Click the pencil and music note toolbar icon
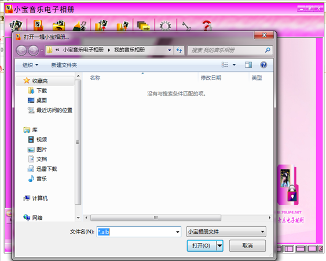Screen dimensions: 326x261 coord(80,26)
